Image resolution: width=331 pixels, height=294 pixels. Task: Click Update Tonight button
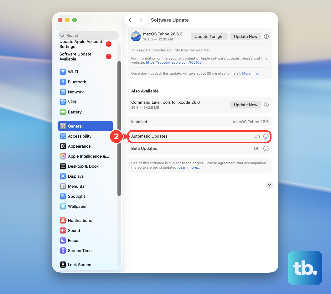coord(209,36)
